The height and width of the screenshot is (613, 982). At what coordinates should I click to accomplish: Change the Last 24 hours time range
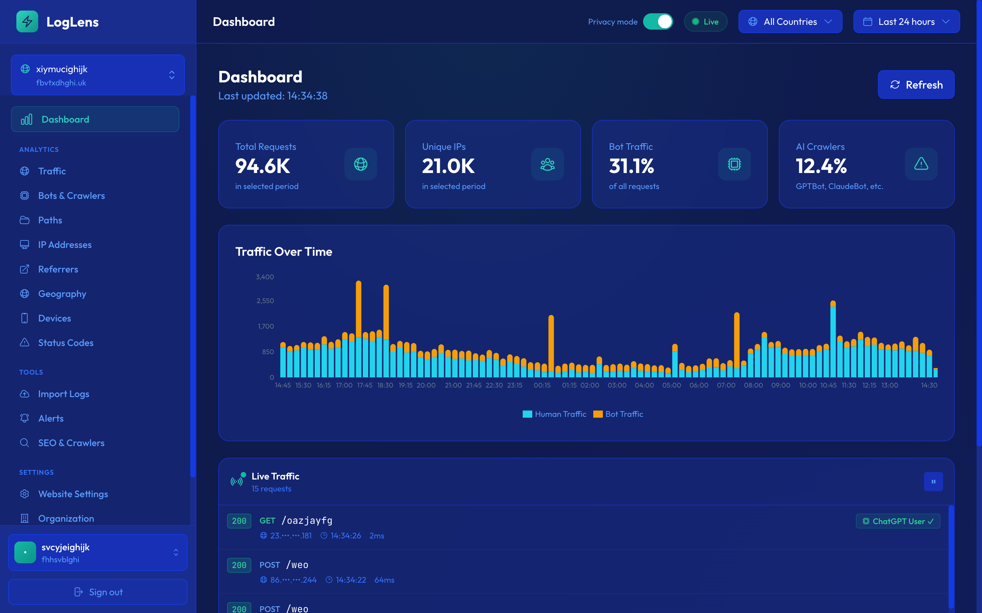[x=906, y=21]
